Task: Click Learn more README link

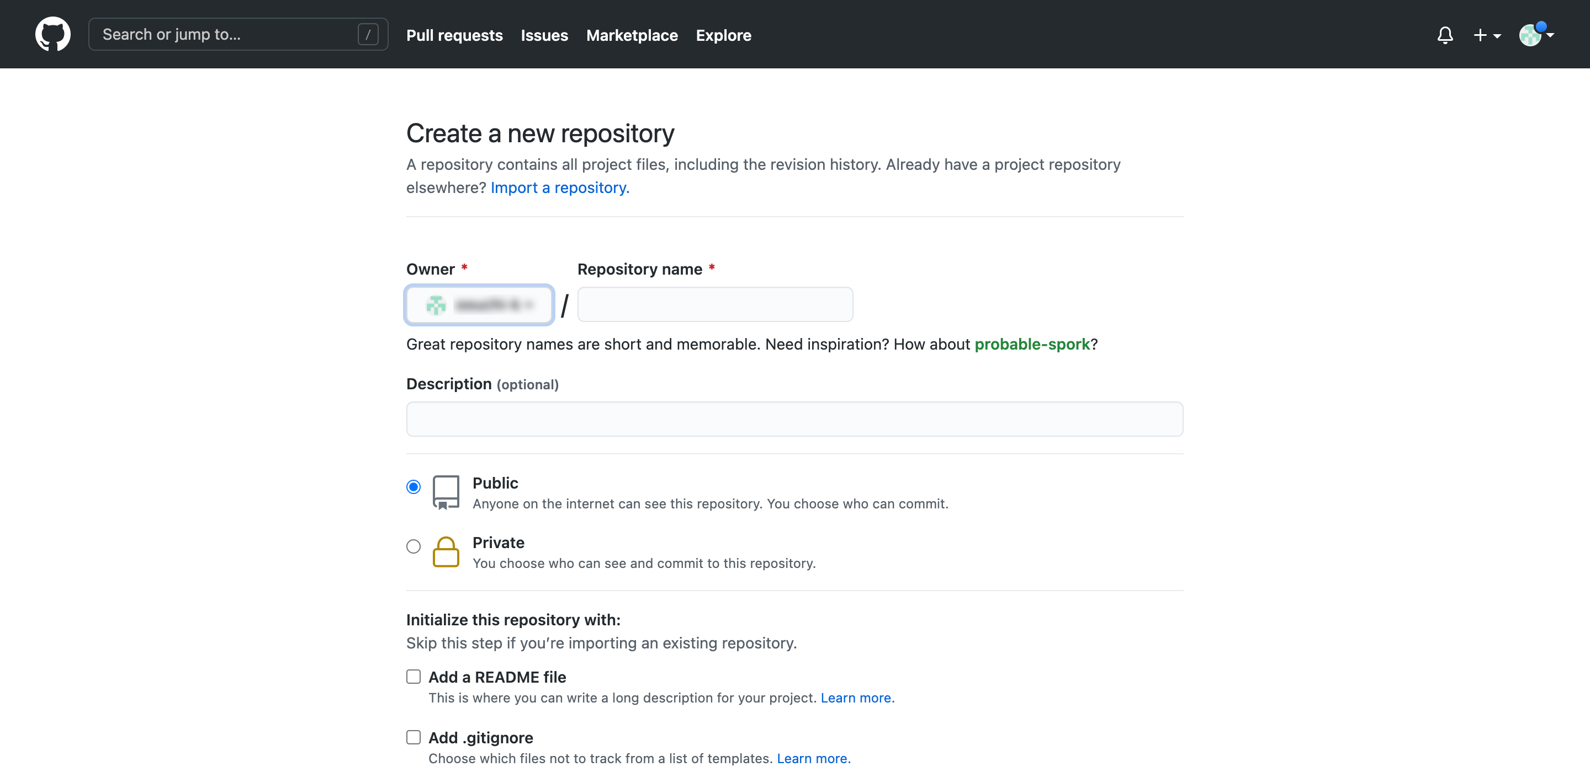Action: click(857, 697)
